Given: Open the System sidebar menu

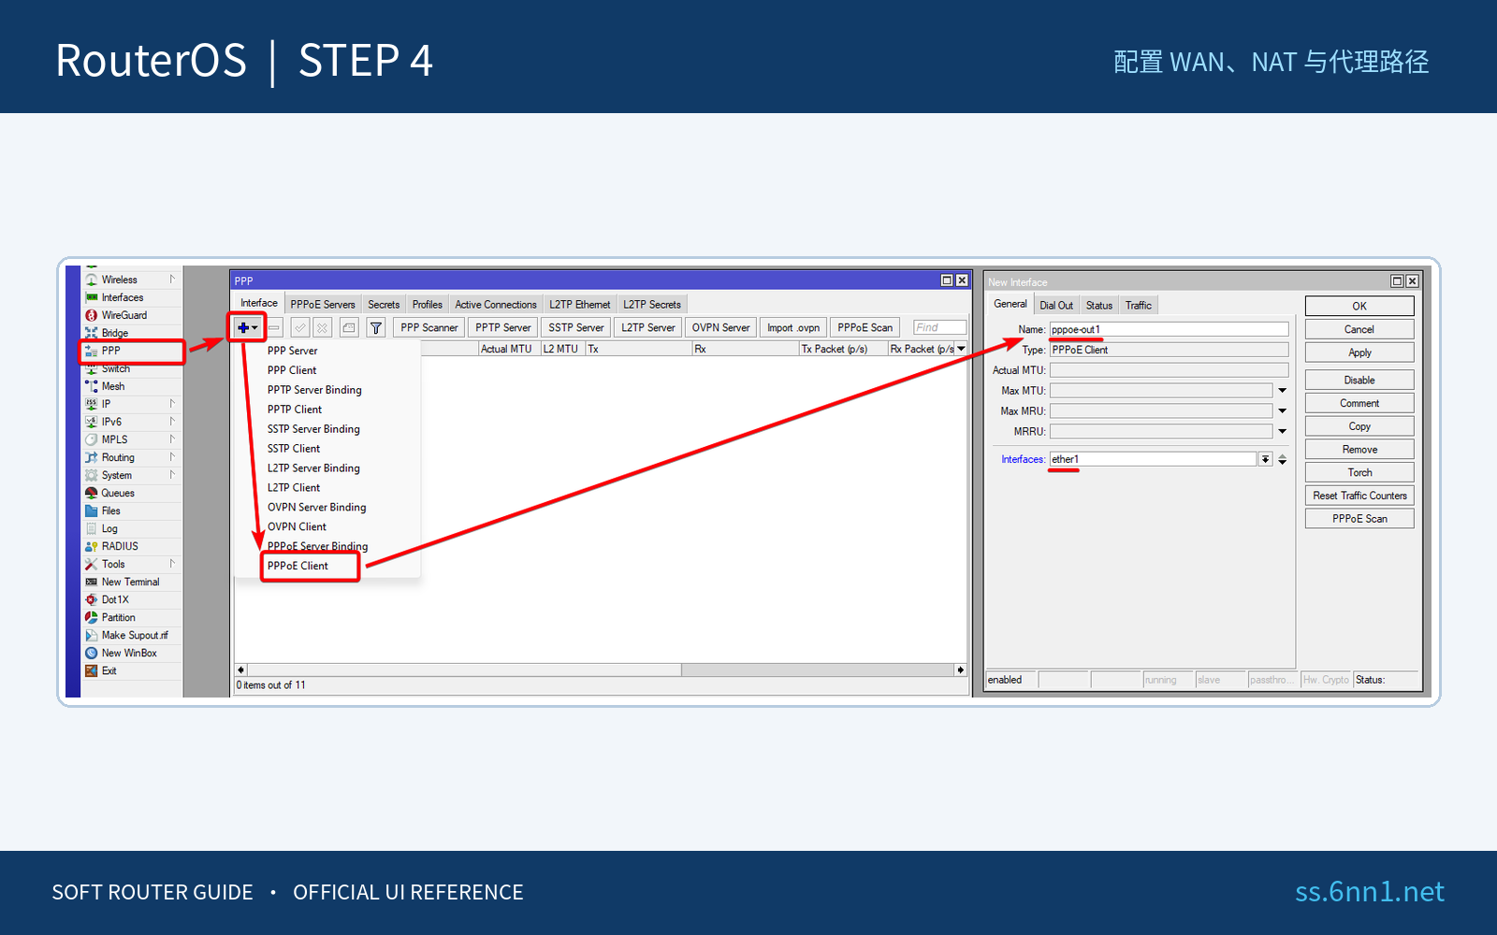Looking at the screenshot, I should click(x=131, y=475).
